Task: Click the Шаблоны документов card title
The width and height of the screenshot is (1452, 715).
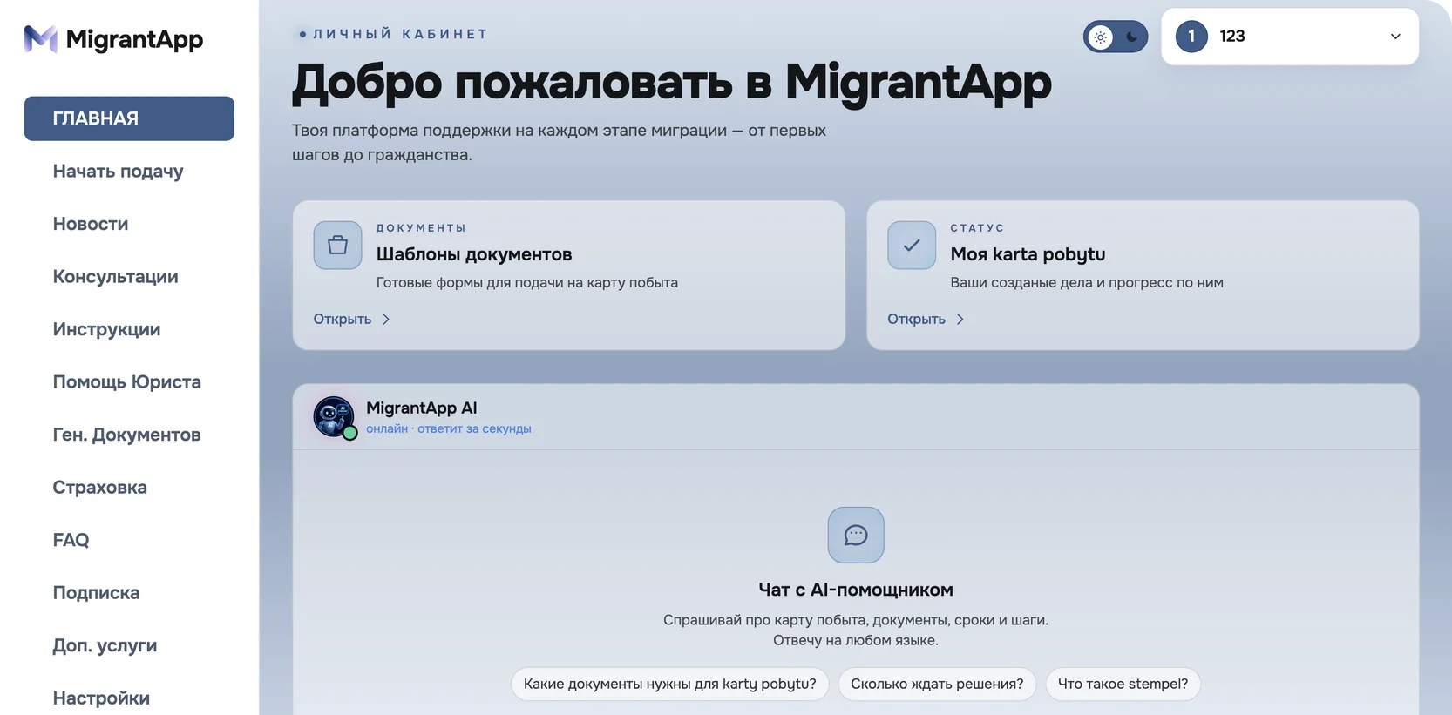Action: (474, 254)
